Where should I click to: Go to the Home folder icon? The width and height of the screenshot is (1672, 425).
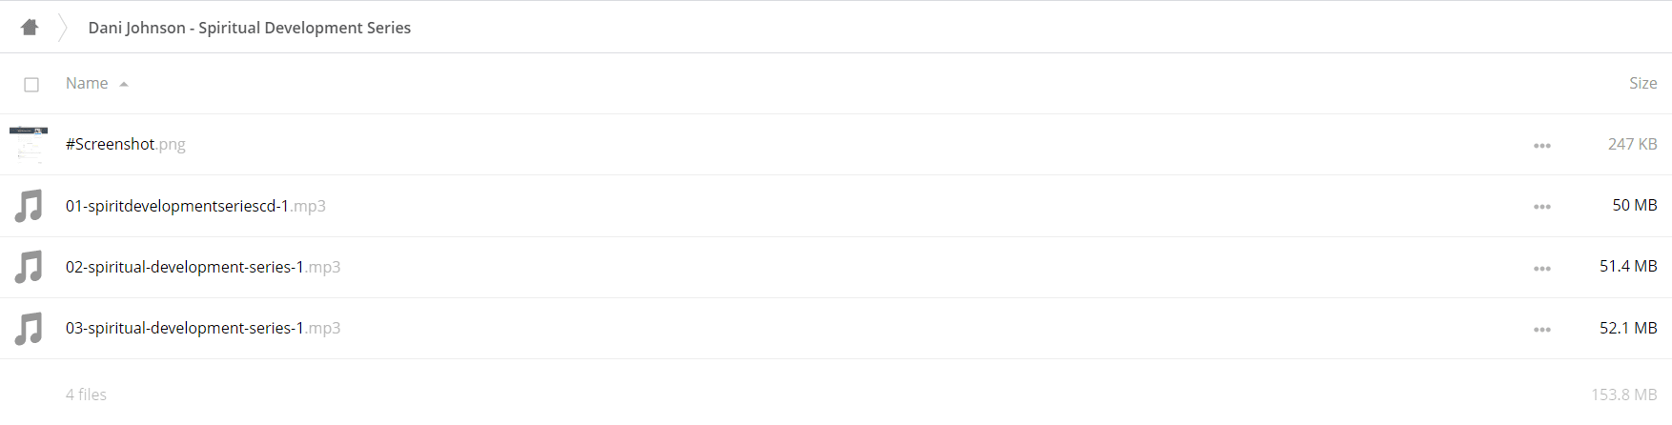(30, 27)
